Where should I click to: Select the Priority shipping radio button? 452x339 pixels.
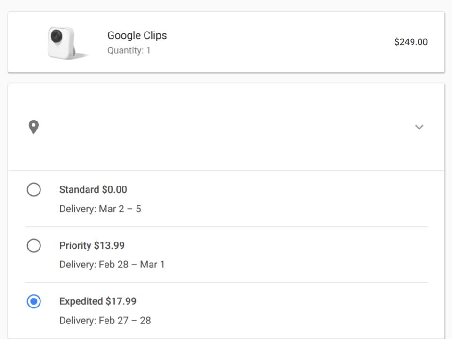(x=34, y=246)
